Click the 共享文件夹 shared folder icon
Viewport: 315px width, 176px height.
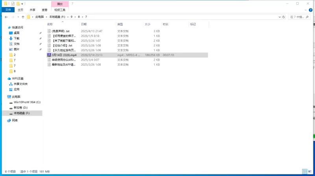[x=11, y=84]
